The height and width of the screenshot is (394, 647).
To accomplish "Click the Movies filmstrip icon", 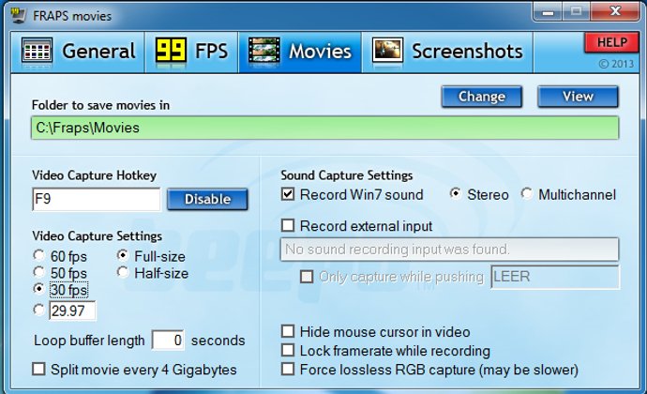I will [264, 52].
